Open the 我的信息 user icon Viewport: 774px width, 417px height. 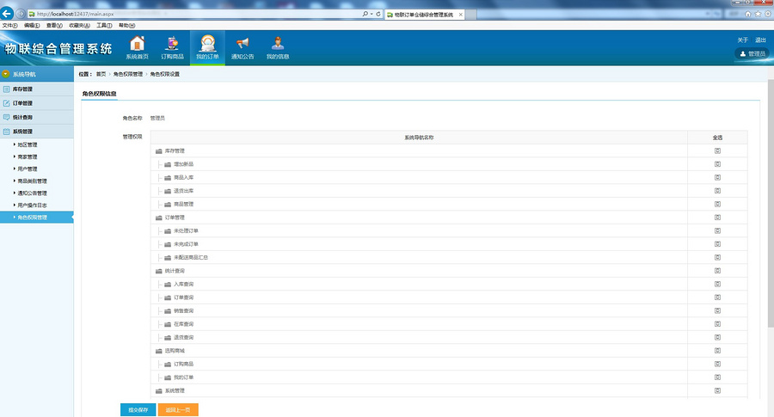tap(278, 44)
